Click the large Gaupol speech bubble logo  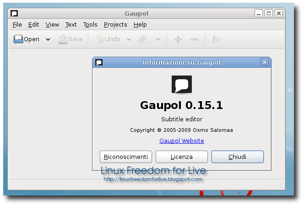pos(182,84)
